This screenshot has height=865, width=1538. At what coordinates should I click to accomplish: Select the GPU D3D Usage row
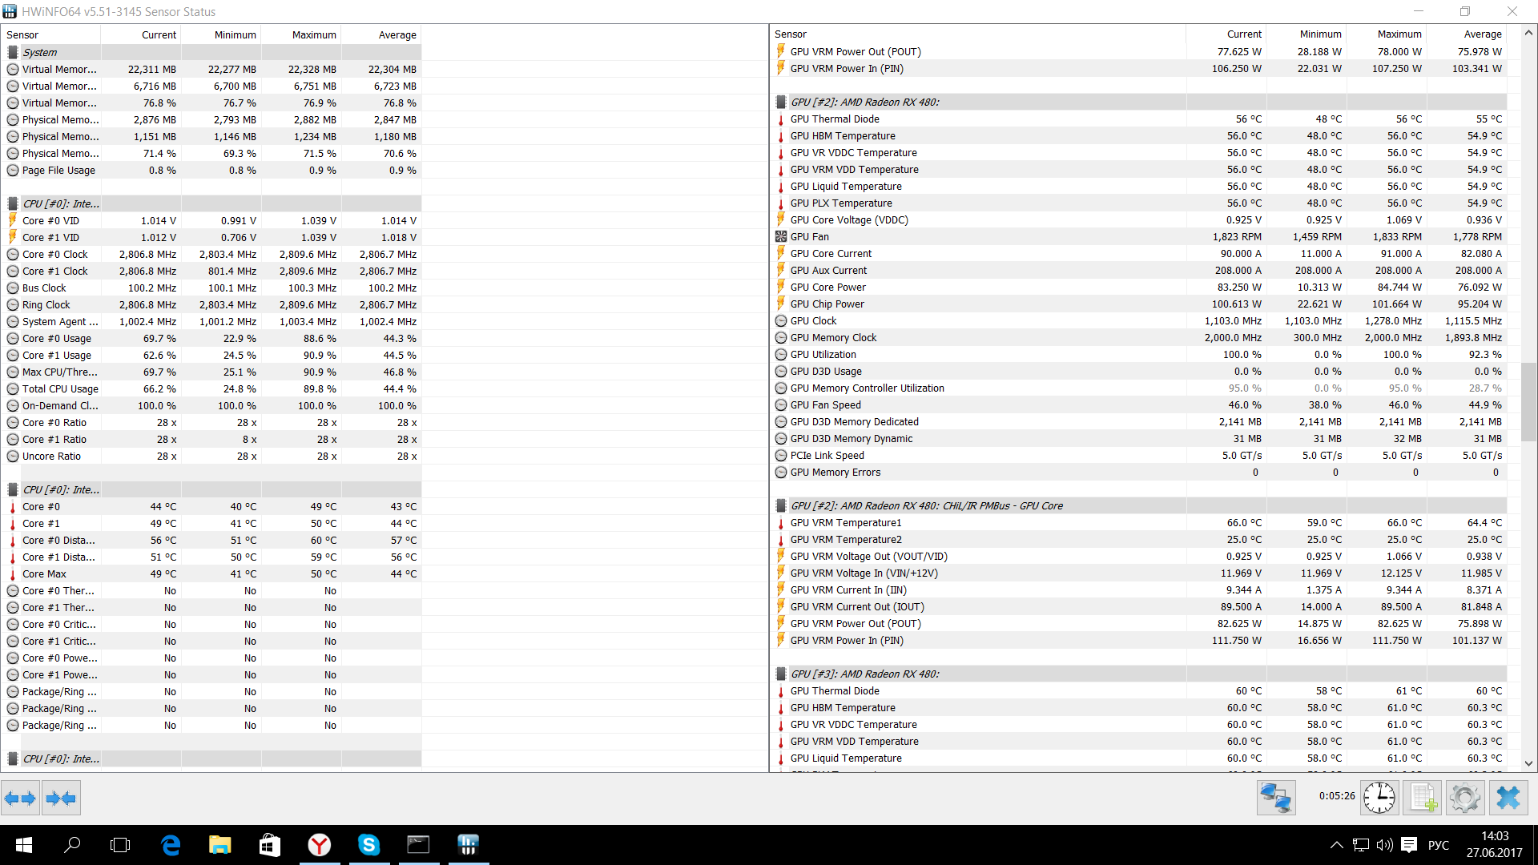1141,372
